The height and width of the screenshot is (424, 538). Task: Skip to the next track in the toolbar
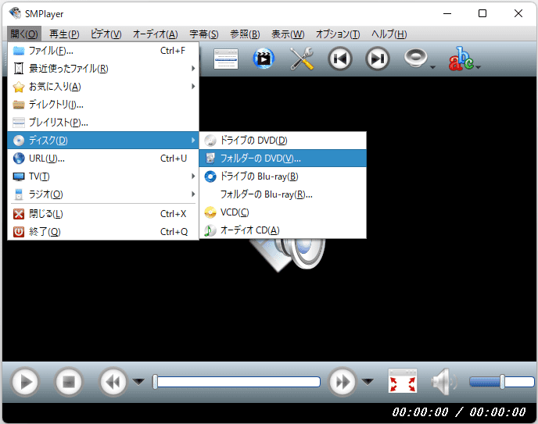click(x=378, y=59)
